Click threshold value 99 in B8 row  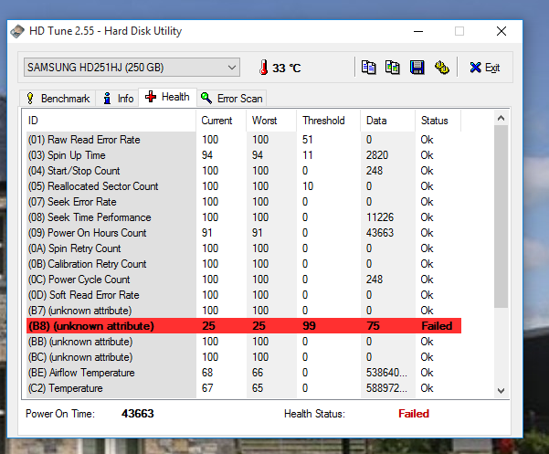click(x=309, y=326)
